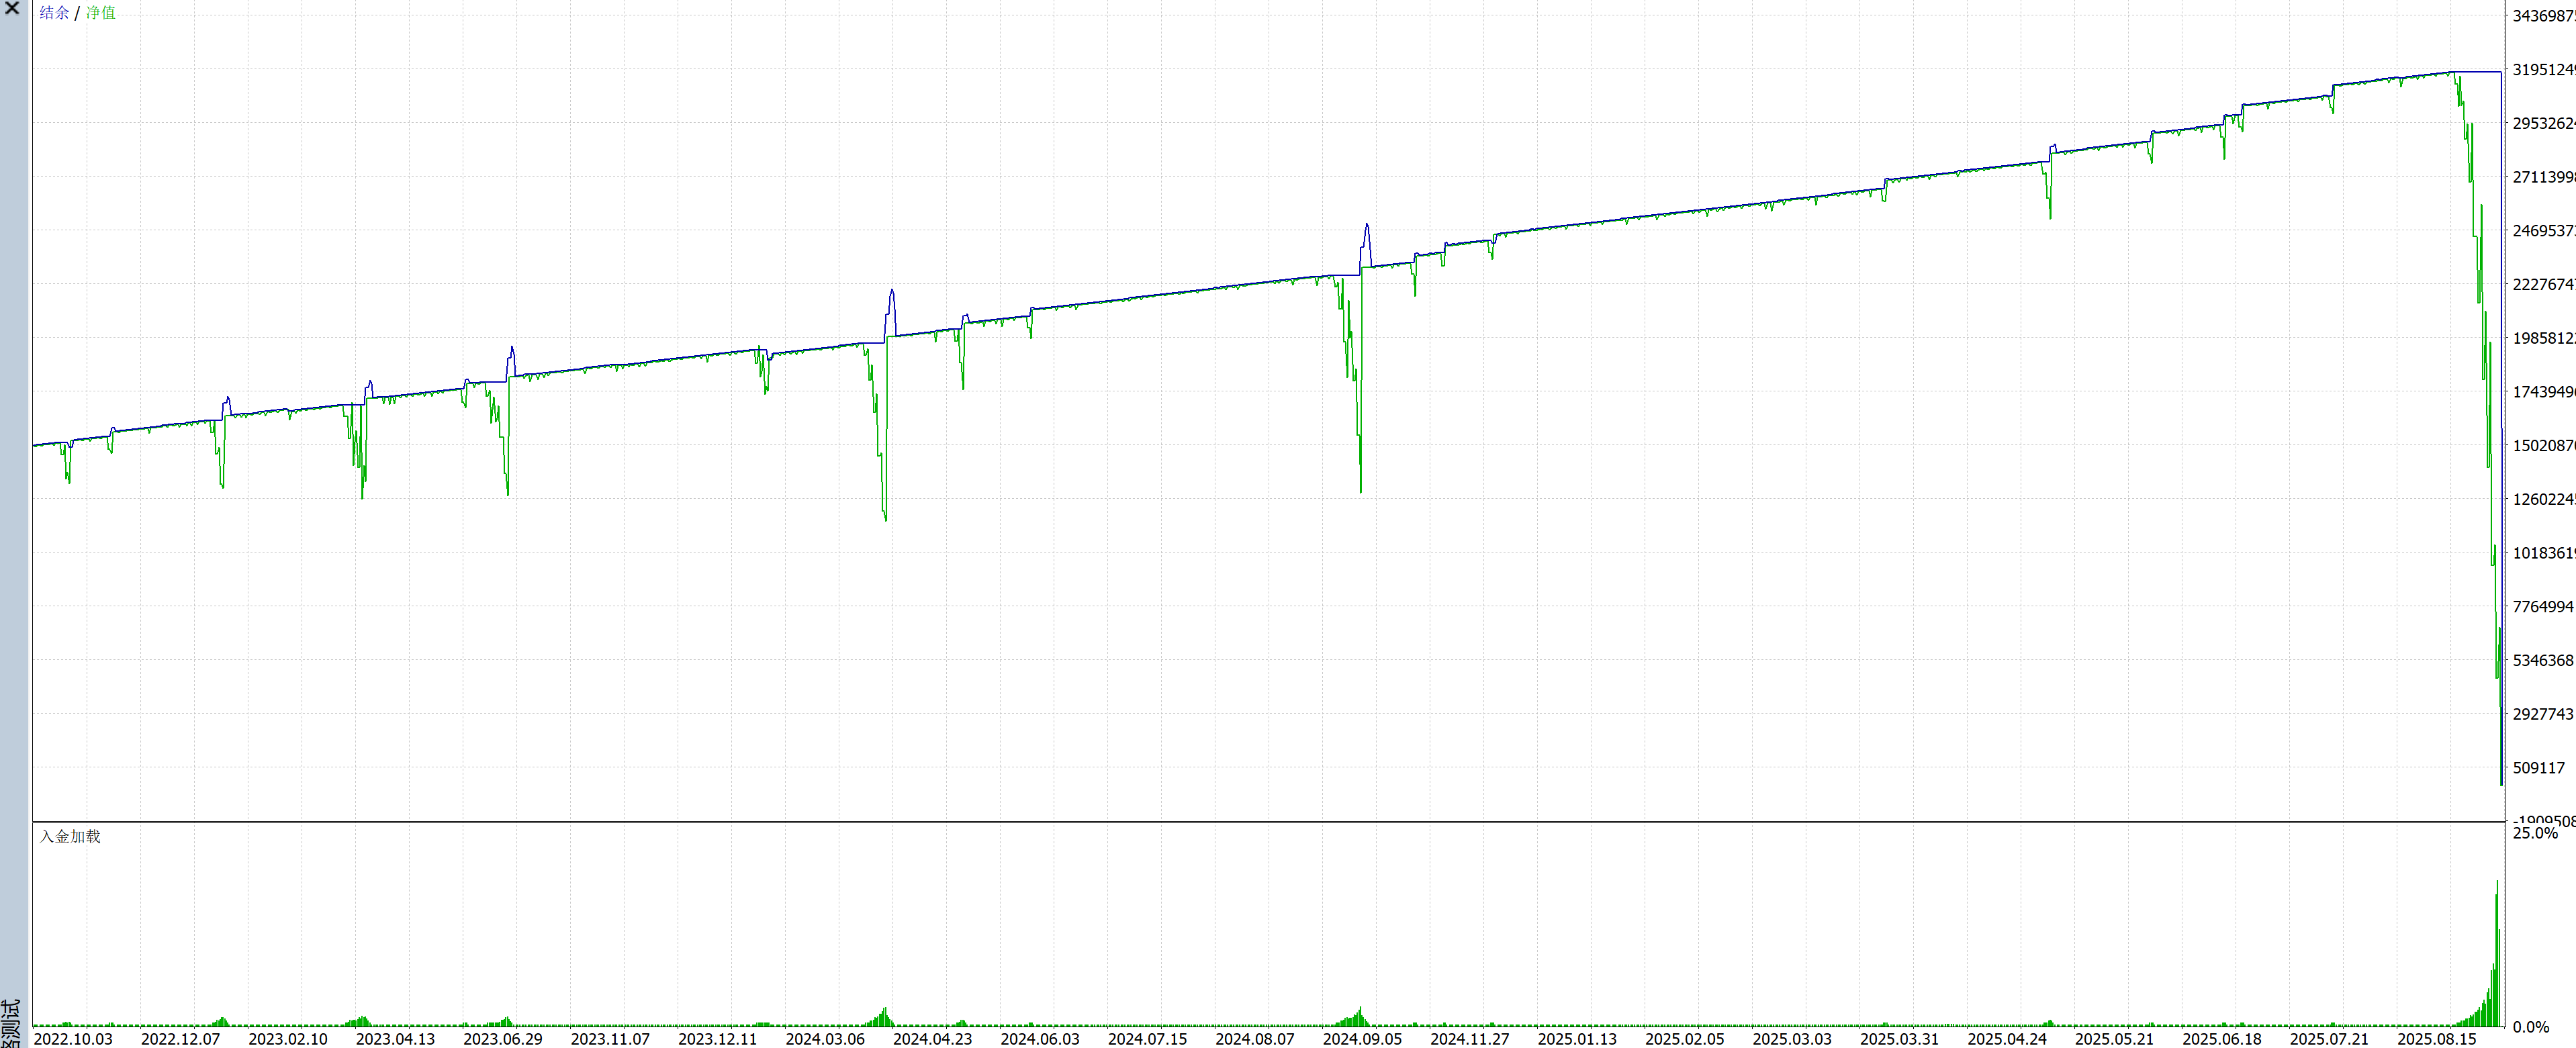
Task: Click the 入金加载 sub-chart label
Action: click(x=70, y=836)
